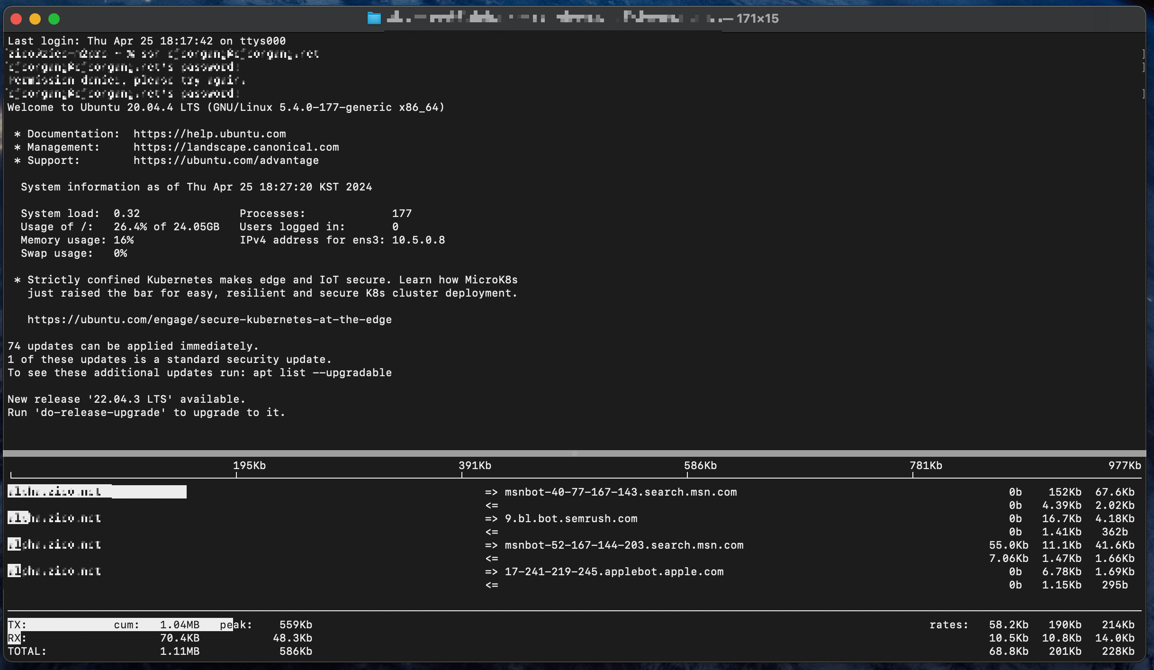Click the blue folder icon in title bar

[374, 18]
